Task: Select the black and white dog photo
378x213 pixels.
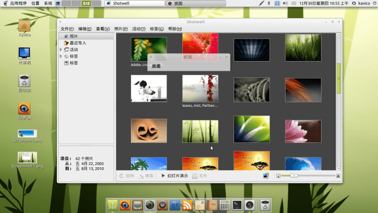Action: click(x=149, y=88)
